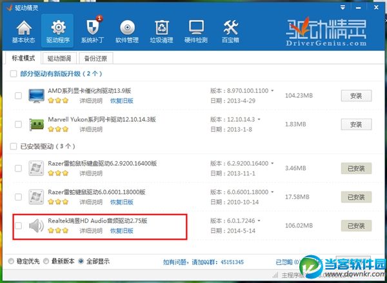
Task: Click the Marvell Yukon network card icon
Action: click(36, 124)
